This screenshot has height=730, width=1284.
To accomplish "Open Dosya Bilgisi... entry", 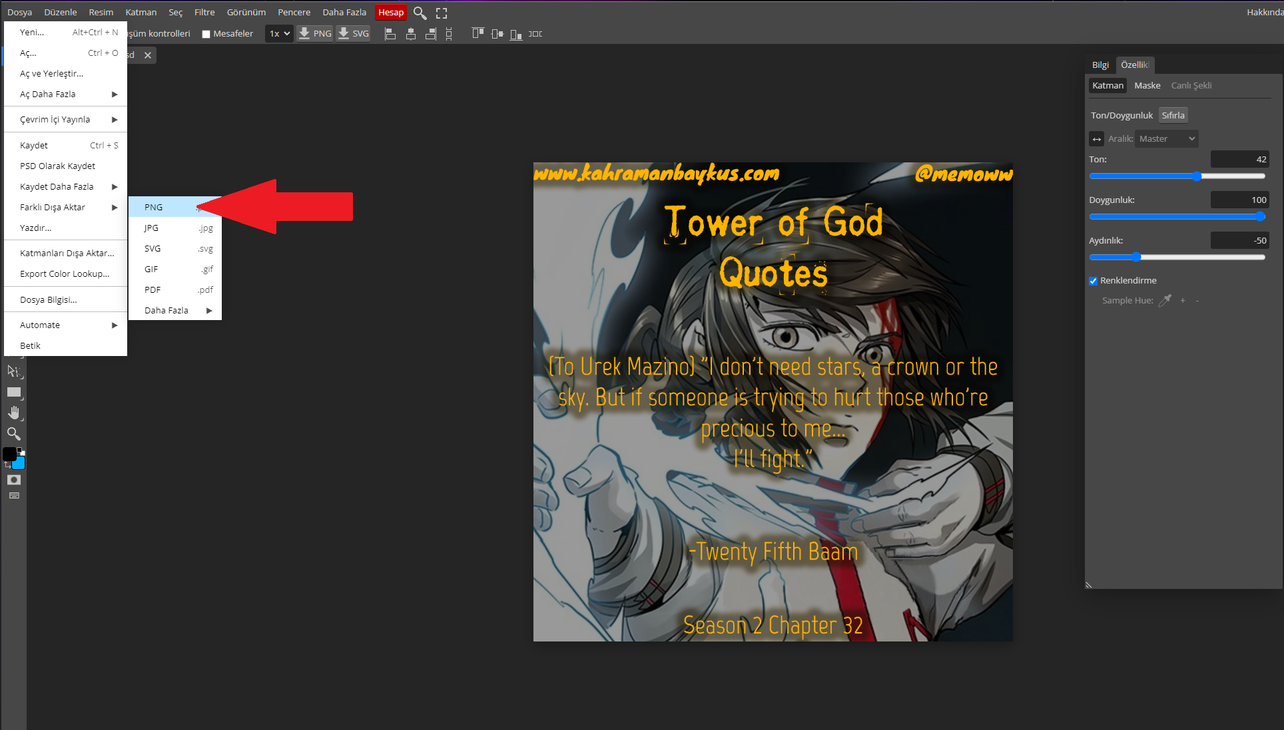I will tap(65, 300).
